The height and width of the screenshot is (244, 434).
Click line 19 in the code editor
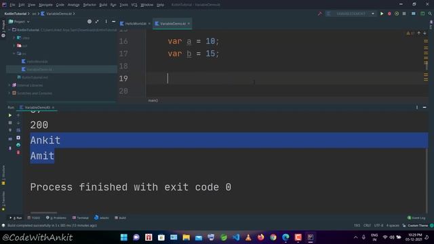click(x=286, y=79)
